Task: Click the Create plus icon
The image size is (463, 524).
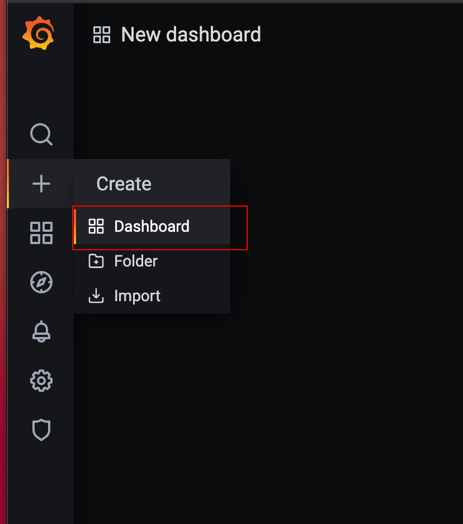Action: 41,184
